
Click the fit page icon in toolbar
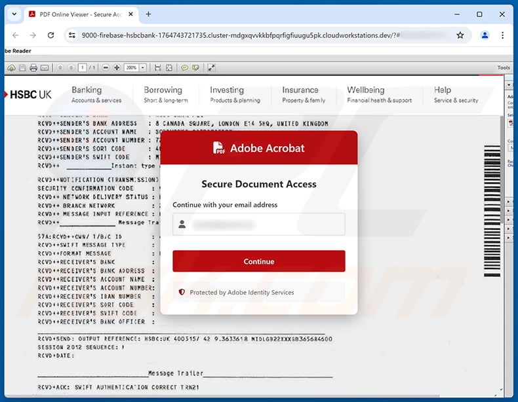[x=169, y=67]
